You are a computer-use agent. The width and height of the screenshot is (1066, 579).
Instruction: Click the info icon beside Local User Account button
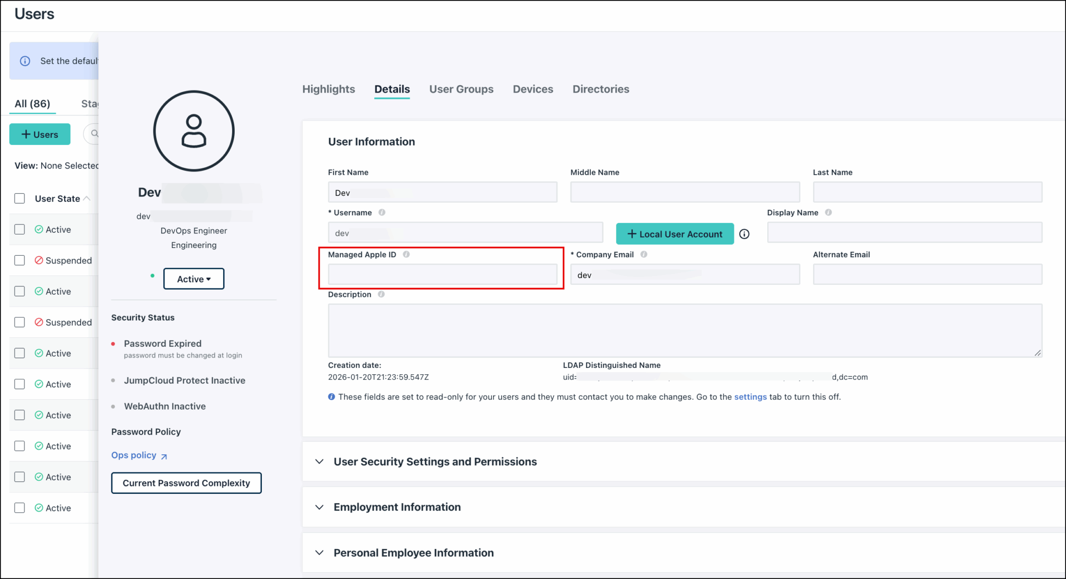pyautogui.click(x=744, y=234)
